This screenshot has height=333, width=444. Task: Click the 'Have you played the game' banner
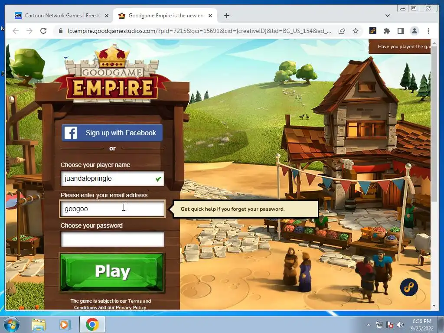pyautogui.click(x=400, y=47)
